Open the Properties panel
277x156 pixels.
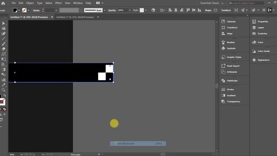[x=263, y=22]
